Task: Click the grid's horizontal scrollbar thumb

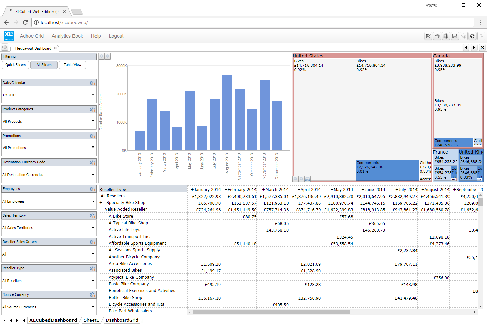Action: (x=271, y=312)
